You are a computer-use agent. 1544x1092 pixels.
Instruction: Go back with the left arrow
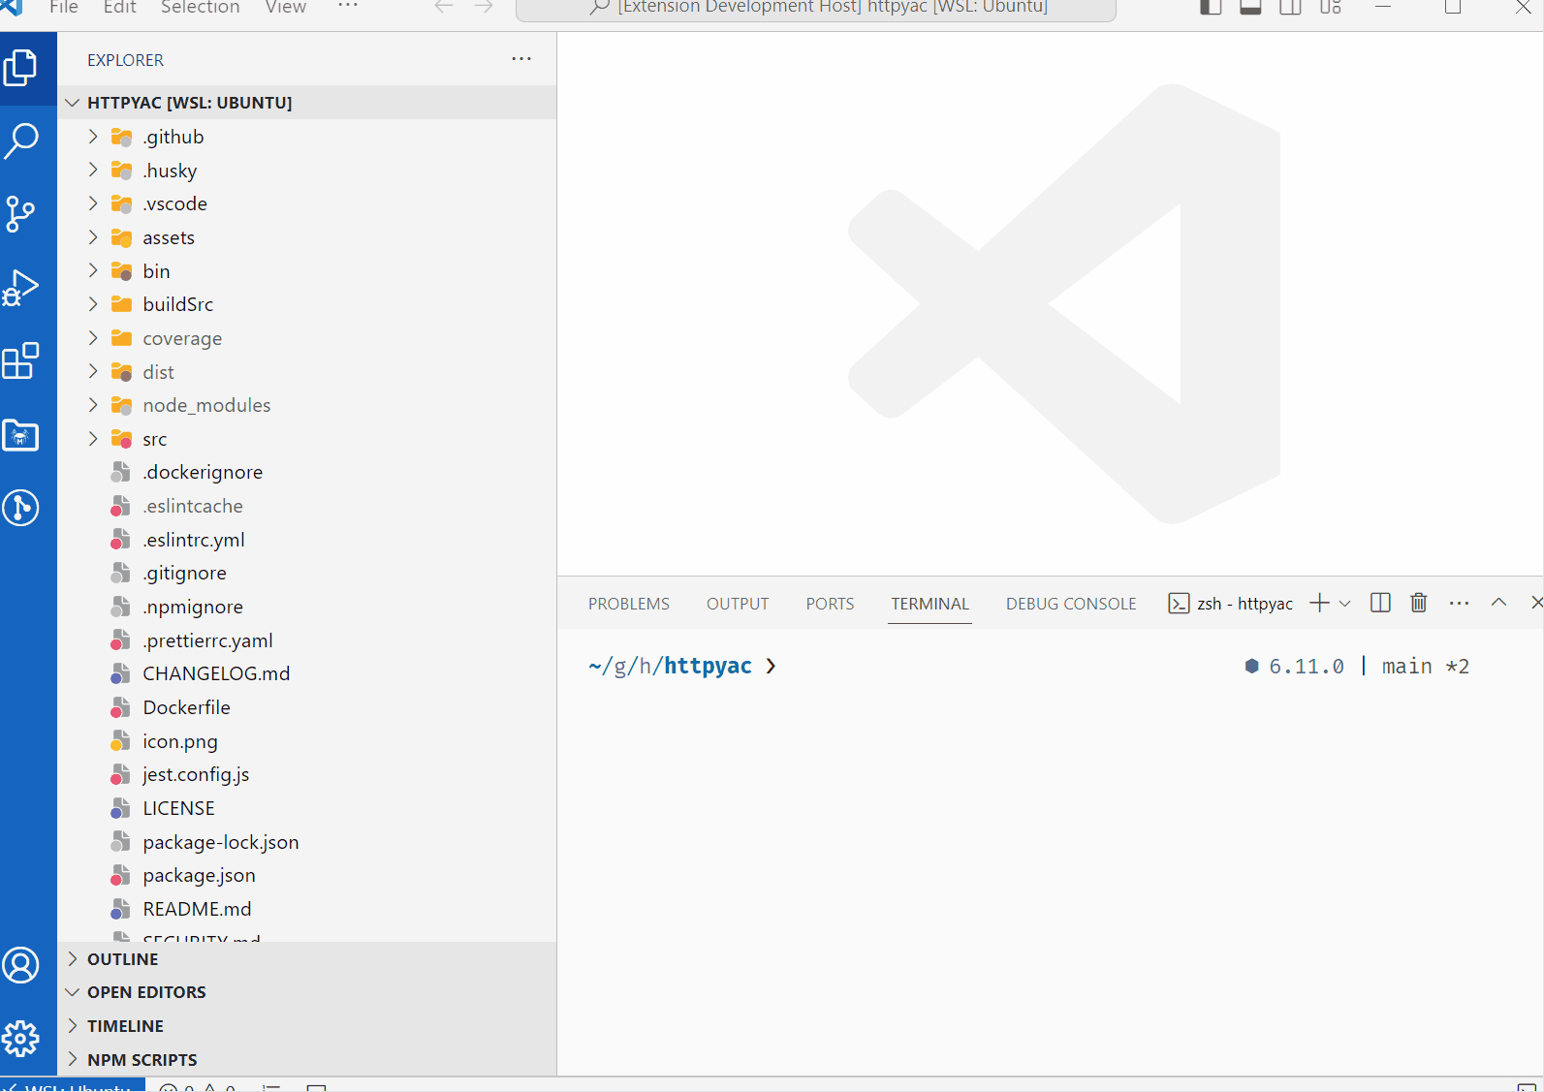point(444,7)
